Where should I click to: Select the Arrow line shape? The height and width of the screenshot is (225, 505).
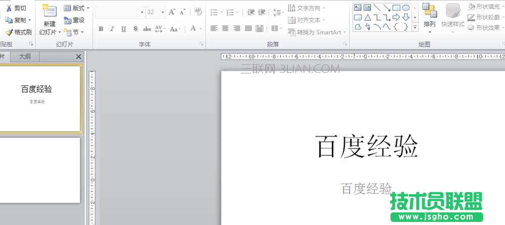point(386,8)
